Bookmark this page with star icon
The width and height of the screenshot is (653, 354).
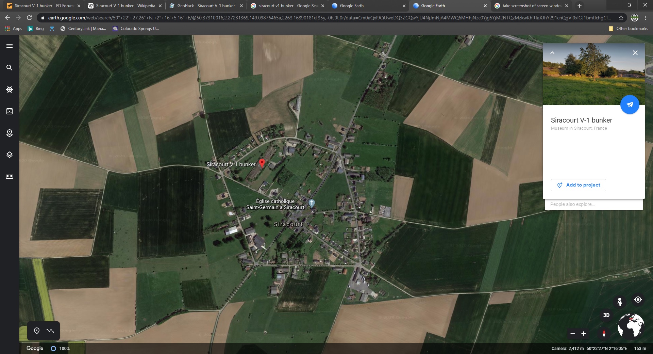pyautogui.click(x=621, y=18)
